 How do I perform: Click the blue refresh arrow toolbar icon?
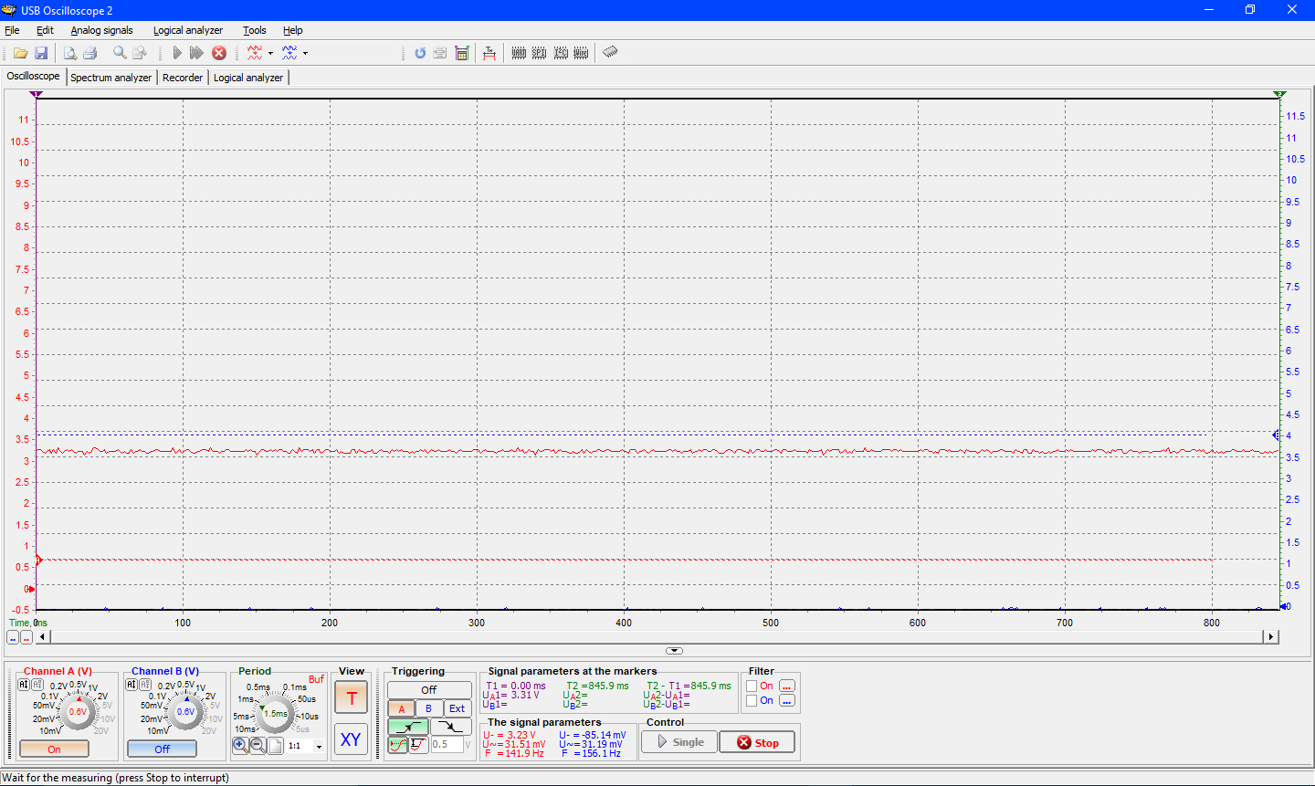[x=420, y=53]
